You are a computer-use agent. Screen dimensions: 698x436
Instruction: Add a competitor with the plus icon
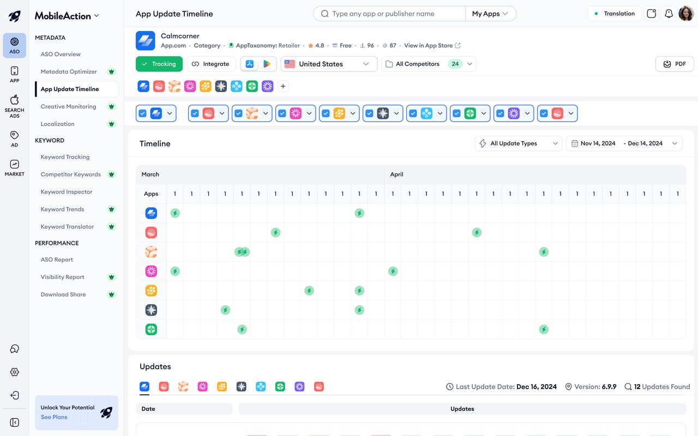tap(282, 86)
